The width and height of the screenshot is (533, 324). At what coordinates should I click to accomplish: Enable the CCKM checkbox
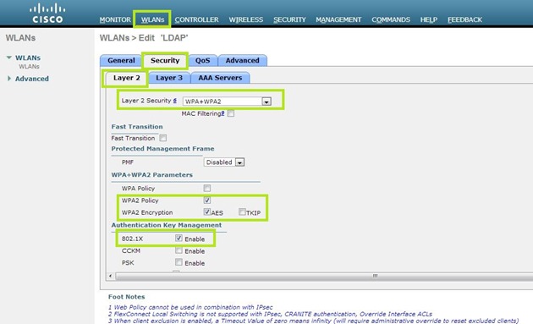coord(179,250)
